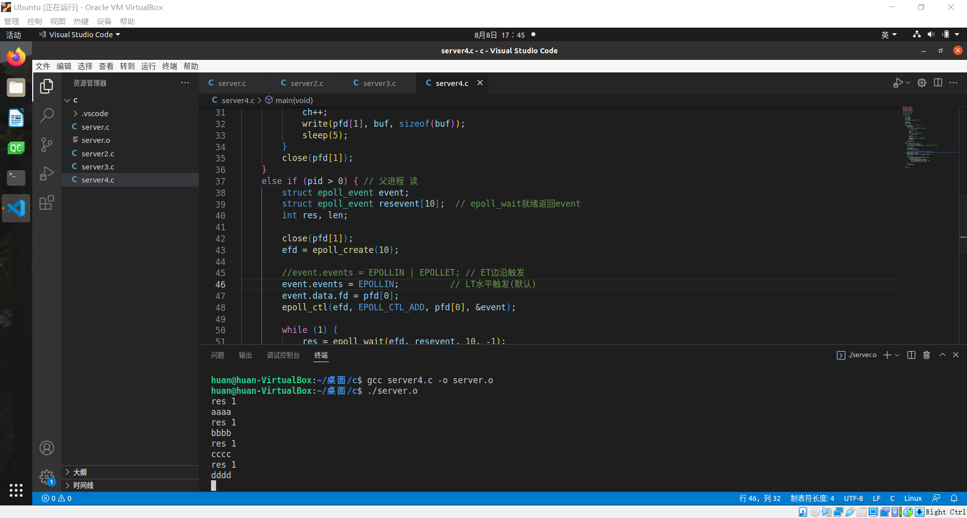The width and height of the screenshot is (967, 518).
Task: Open the 终端 menu in menu bar
Action: [169, 66]
